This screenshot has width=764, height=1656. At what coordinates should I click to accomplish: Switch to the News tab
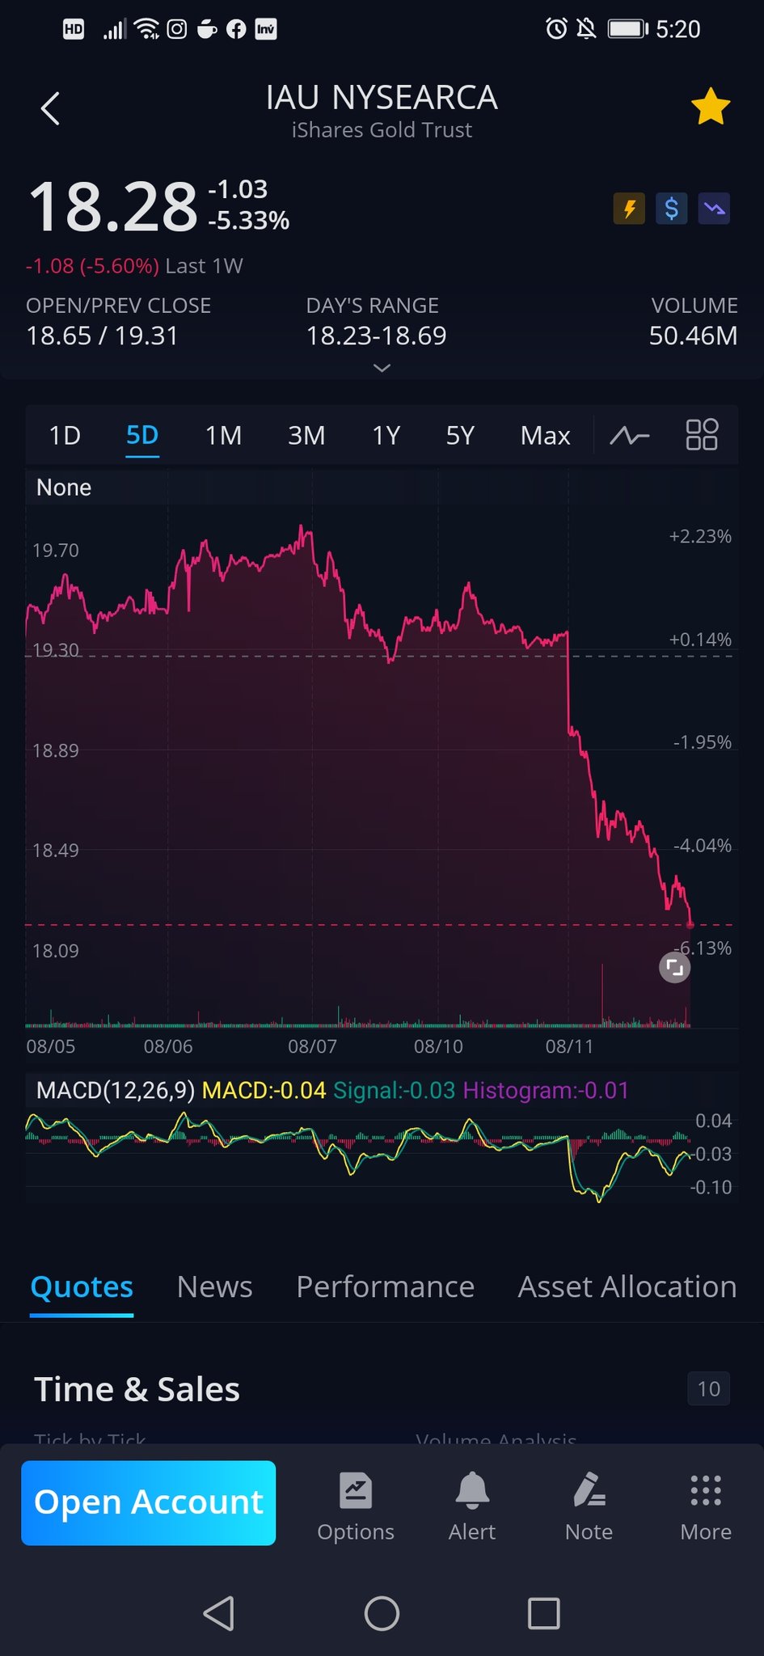(x=214, y=1286)
